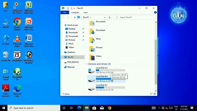The width and height of the screenshot is (197, 111).
Task: Select Videos in navigation pane
Action: [70, 47]
